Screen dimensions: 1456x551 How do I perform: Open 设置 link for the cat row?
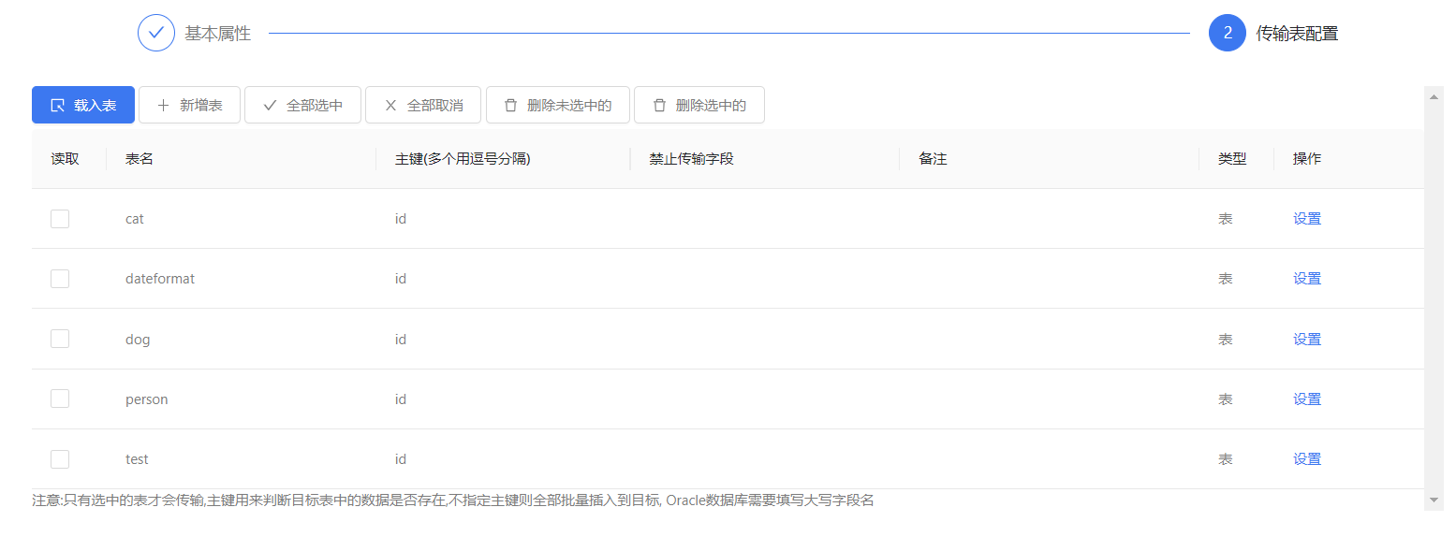pos(1306,219)
